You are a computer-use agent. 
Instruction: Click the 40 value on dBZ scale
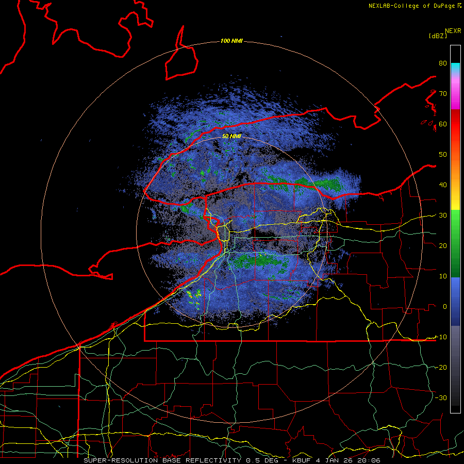coord(443,185)
